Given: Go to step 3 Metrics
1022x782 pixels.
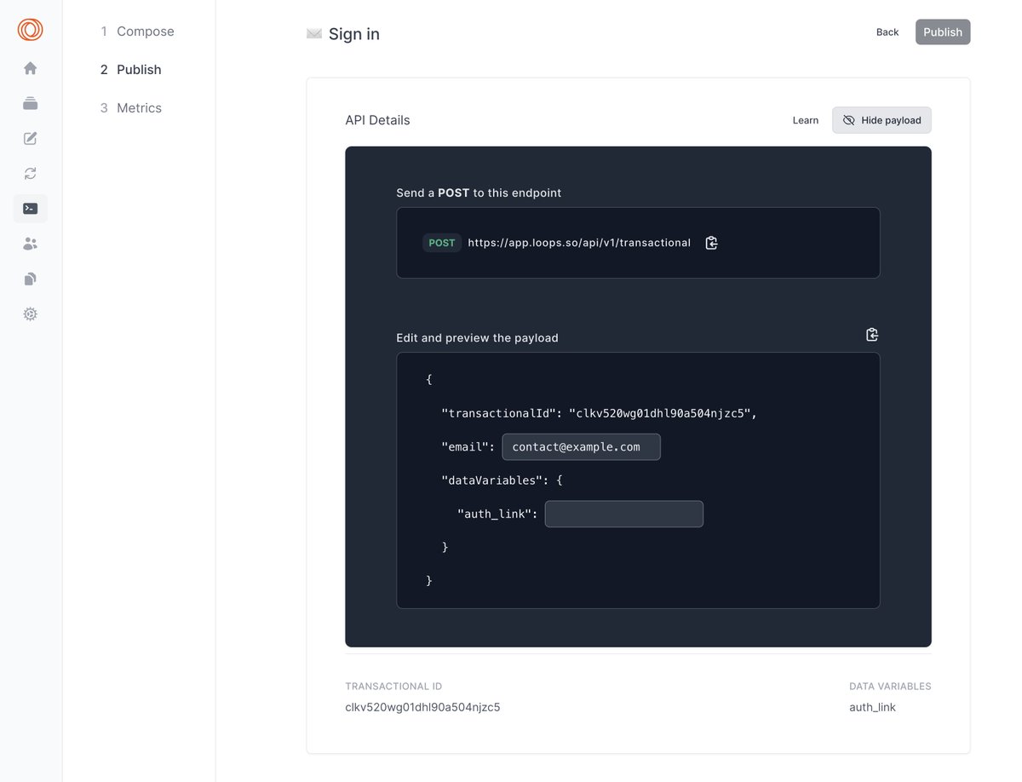Looking at the screenshot, I should (131, 108).
